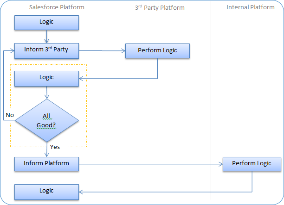Screen dimensions: 284x205
Task: Select the No branch label
Action: click(x=9, y=114)
